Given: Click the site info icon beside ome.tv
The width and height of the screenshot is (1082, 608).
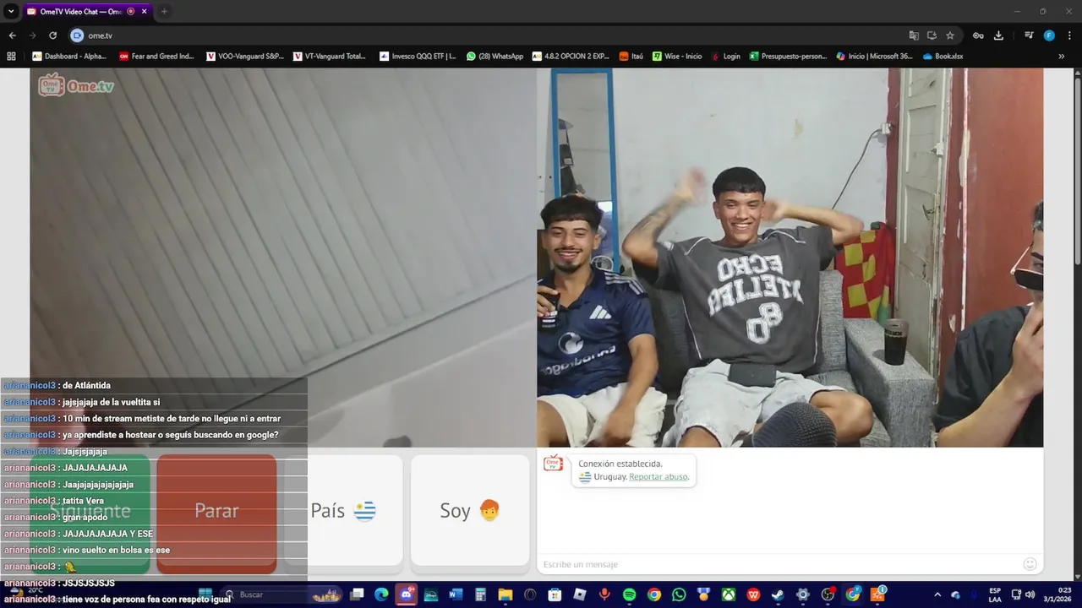Looking at the screenshot, I should (x=77, y=35).
